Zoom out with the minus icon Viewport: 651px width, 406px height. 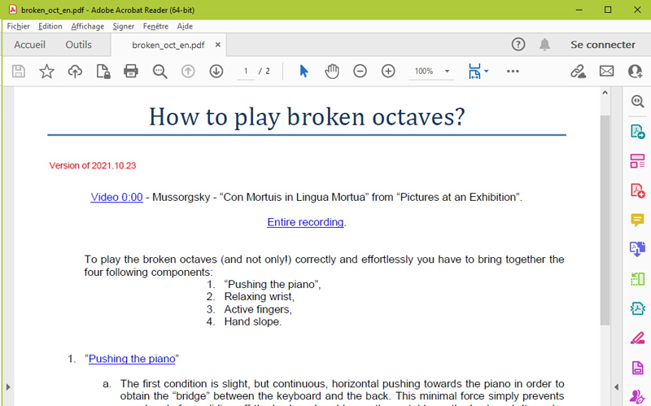click(360, 72)
